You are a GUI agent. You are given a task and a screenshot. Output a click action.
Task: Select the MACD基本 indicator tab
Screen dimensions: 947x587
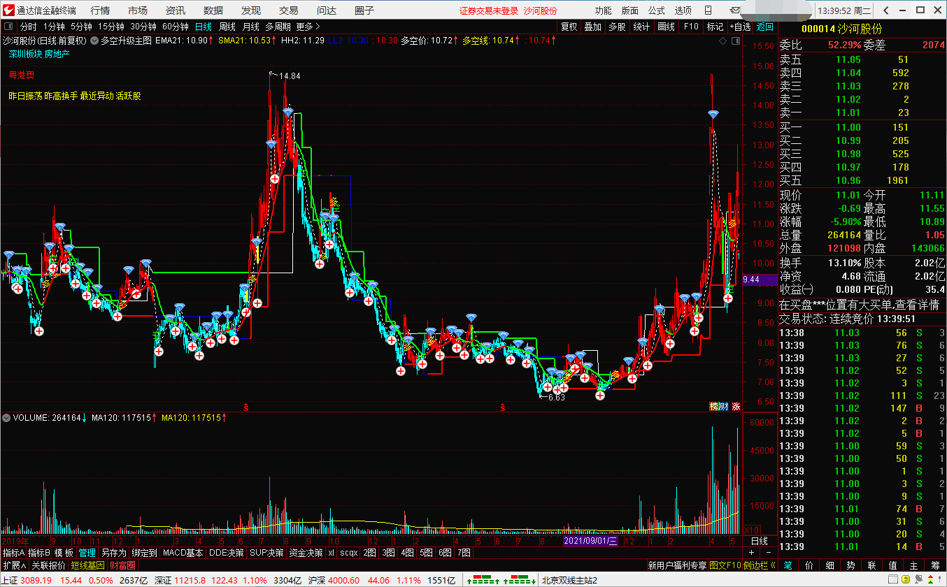coord(183,552)
